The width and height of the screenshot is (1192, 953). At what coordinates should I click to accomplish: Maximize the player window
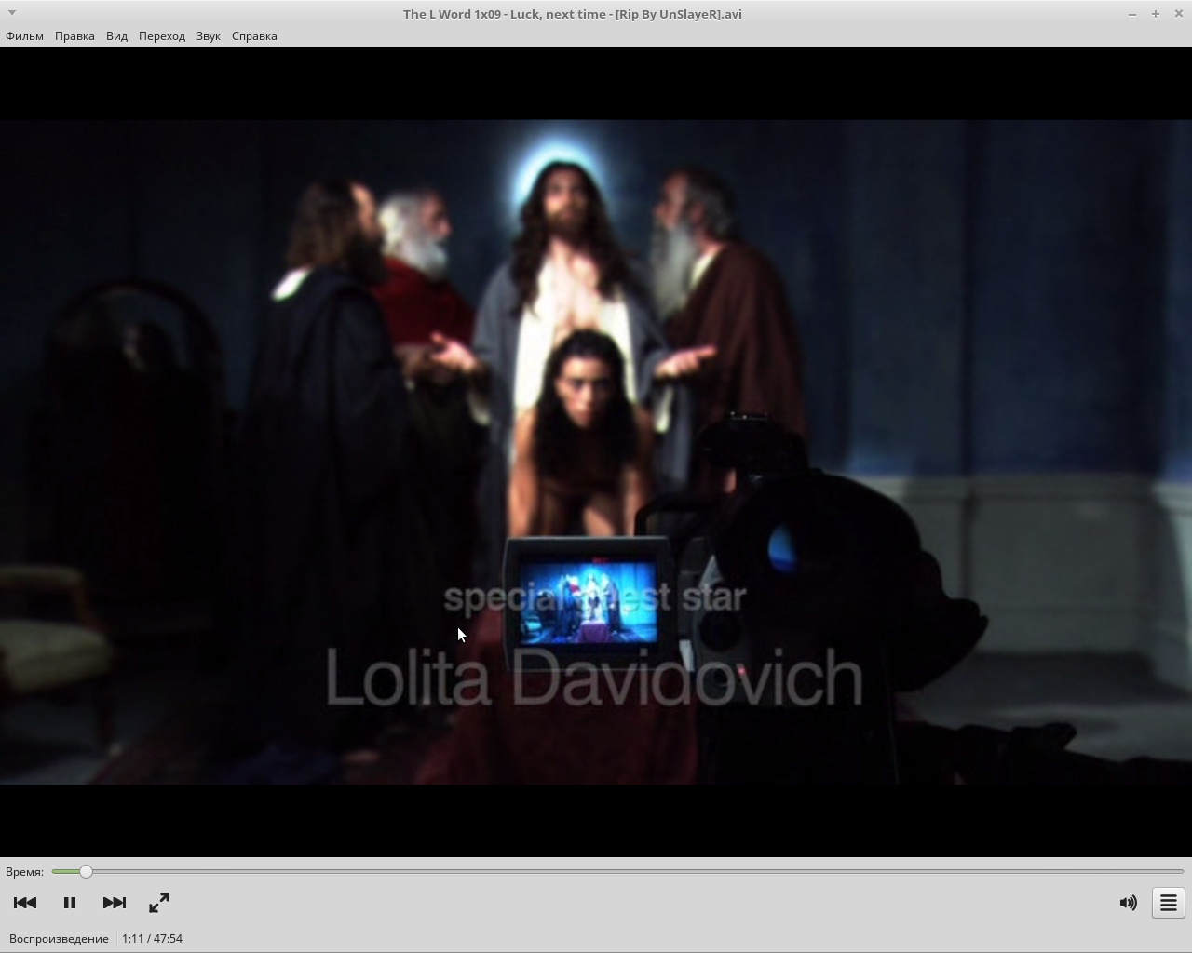pos(1156,14)
